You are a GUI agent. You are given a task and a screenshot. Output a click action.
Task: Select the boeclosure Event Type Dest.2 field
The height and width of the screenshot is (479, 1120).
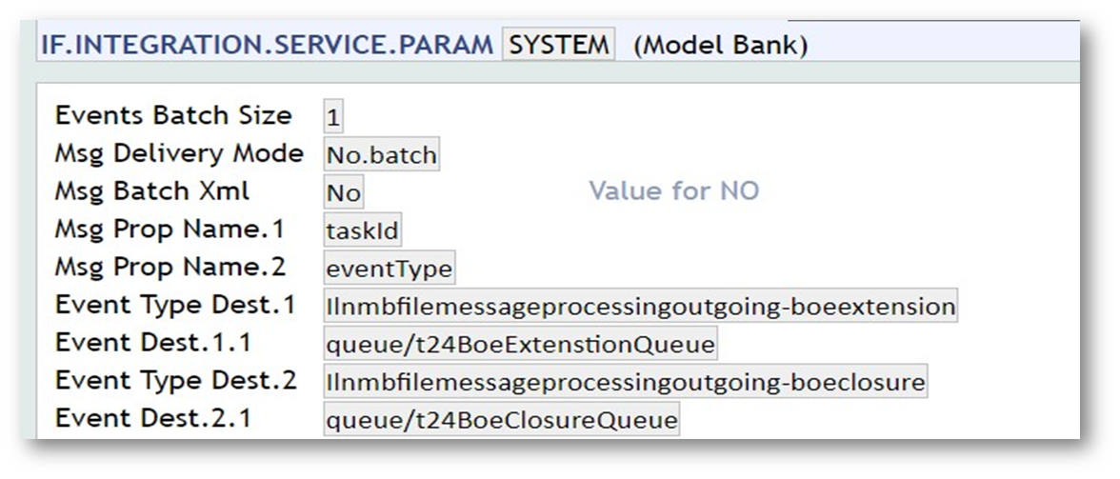[x=625, y=383]
